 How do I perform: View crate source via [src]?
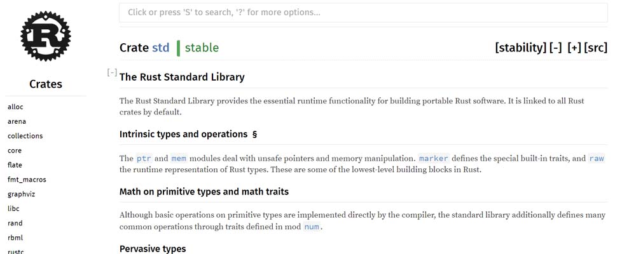coord(595,48)
